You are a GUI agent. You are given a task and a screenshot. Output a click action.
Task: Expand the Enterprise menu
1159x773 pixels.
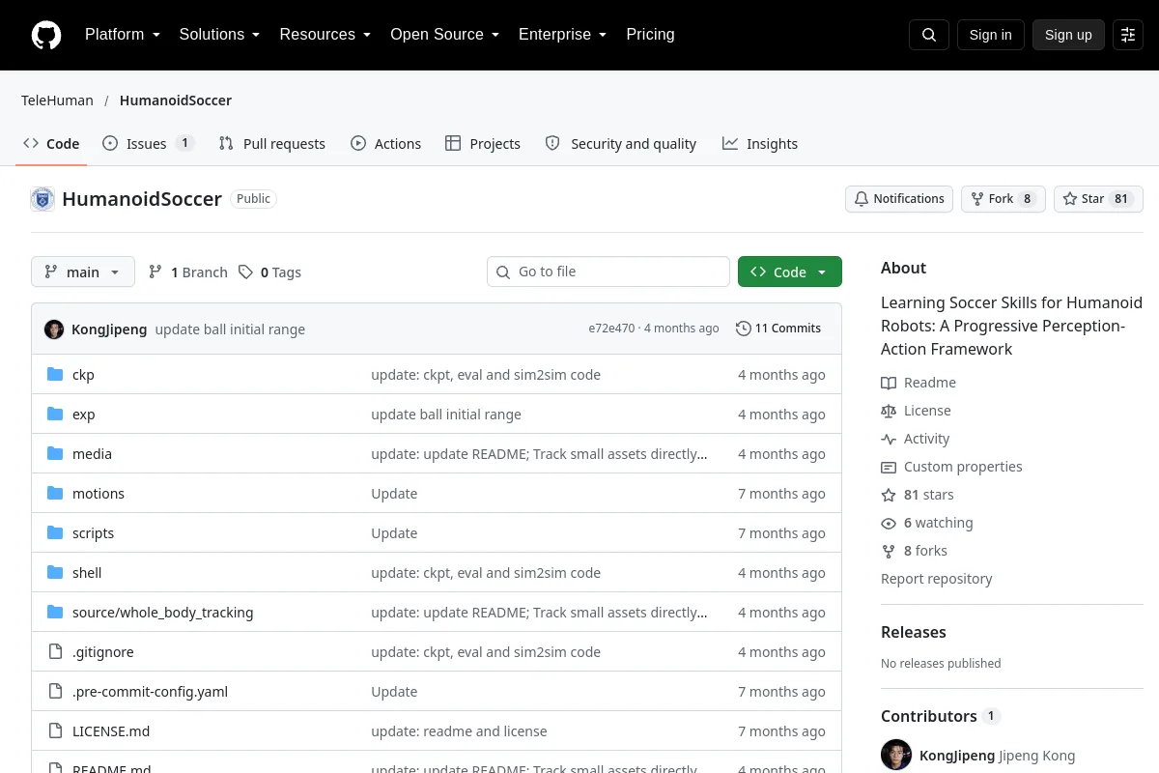[562, 35]
